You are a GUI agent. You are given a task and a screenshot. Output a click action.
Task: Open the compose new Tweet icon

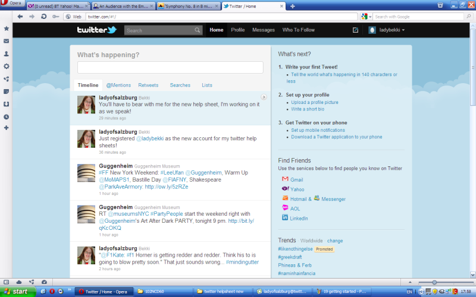355,30
